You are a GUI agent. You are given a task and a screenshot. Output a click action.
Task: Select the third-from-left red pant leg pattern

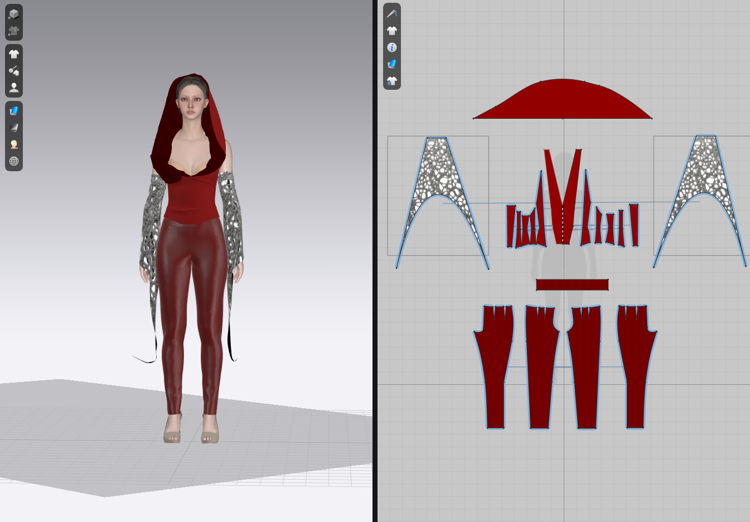pos(586,368)
